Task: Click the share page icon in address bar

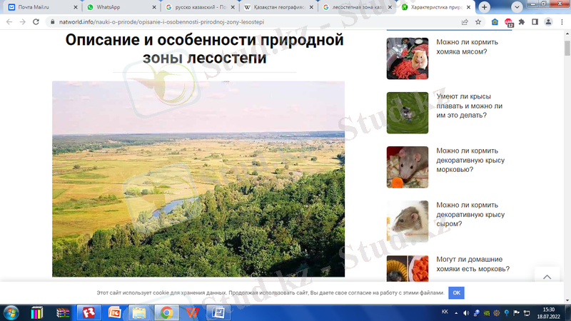Action: (x=465, y=22)
